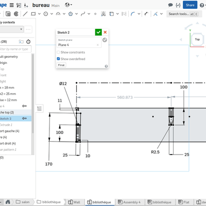Screen dimensions: 206x206
Task: Click the Top face of view cube
Action: [197, 39]
